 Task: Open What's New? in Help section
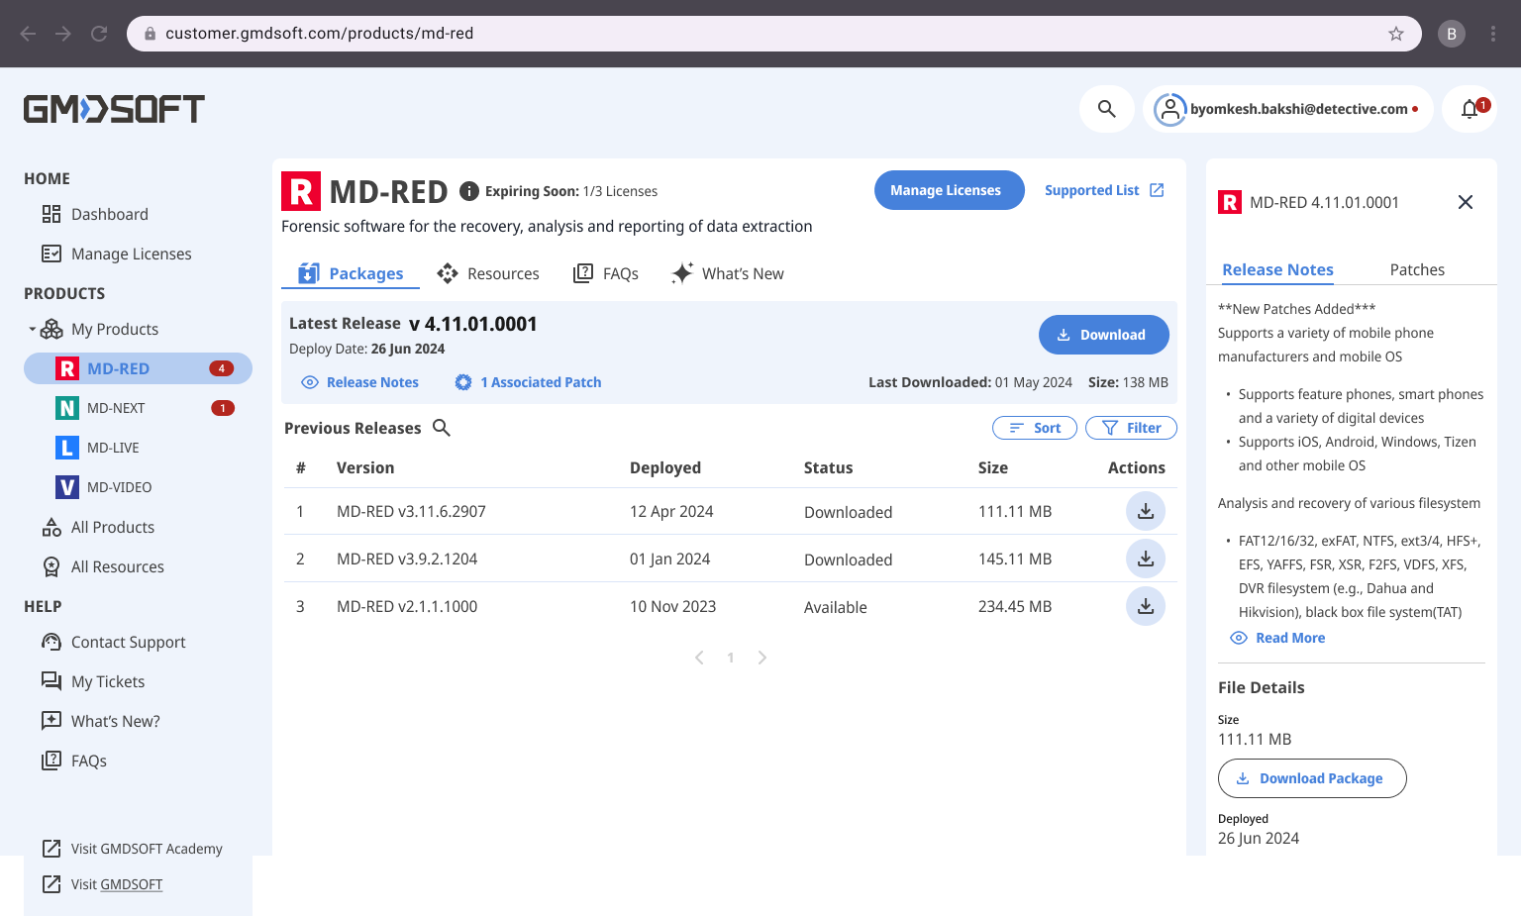click(101, 721)
